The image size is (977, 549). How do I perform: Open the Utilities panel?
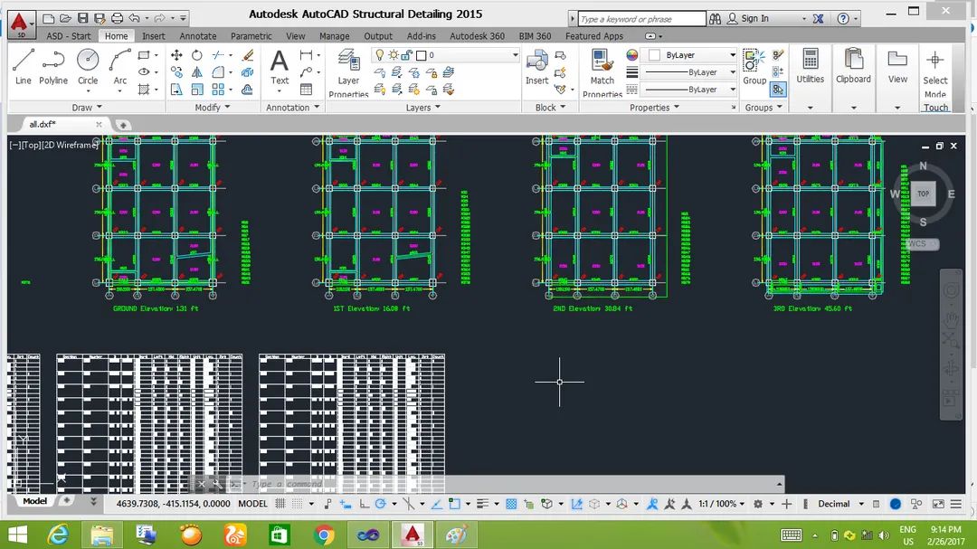point(810,67)
